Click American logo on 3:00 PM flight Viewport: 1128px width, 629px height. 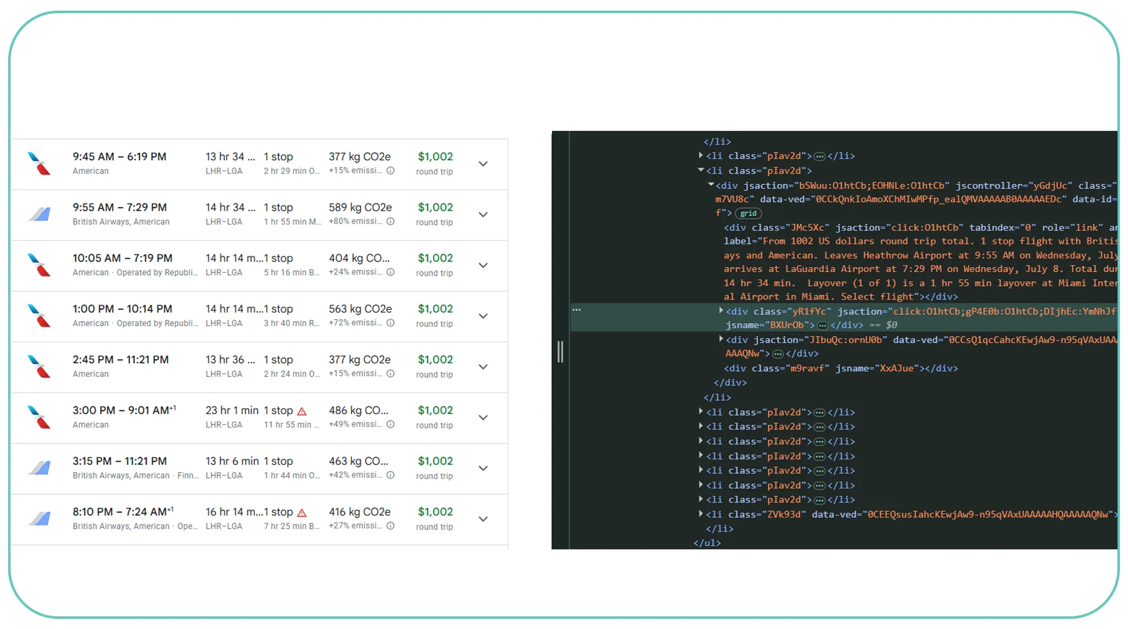tap(39, 417)
